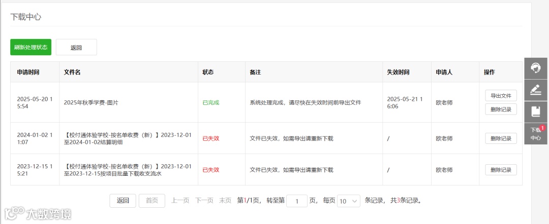Click the green 已完成 status
This screenshot has height=224, width=549.
tap(211, 102)
